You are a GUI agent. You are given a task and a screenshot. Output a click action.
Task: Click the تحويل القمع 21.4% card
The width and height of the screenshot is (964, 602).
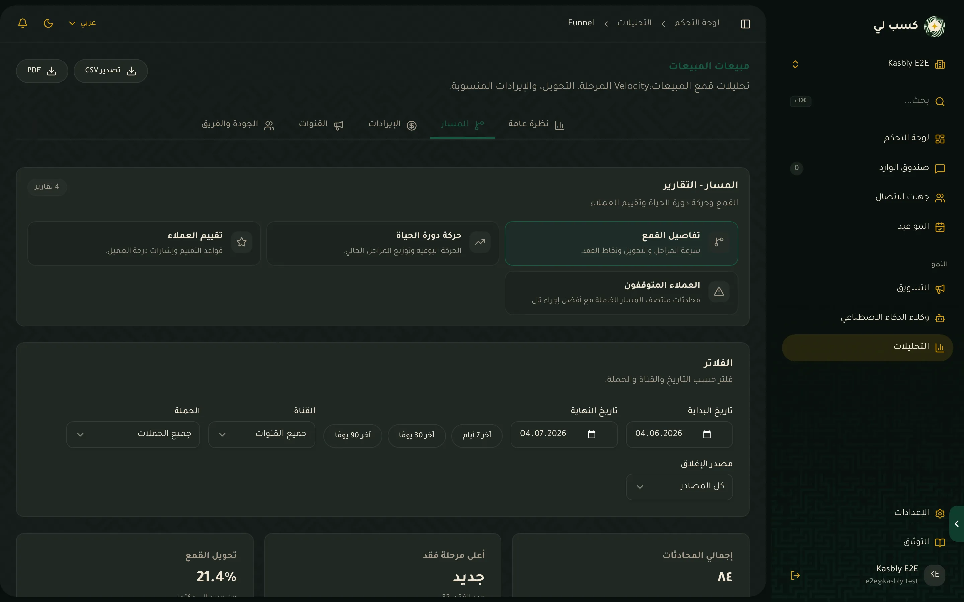[x=135, y=565]
